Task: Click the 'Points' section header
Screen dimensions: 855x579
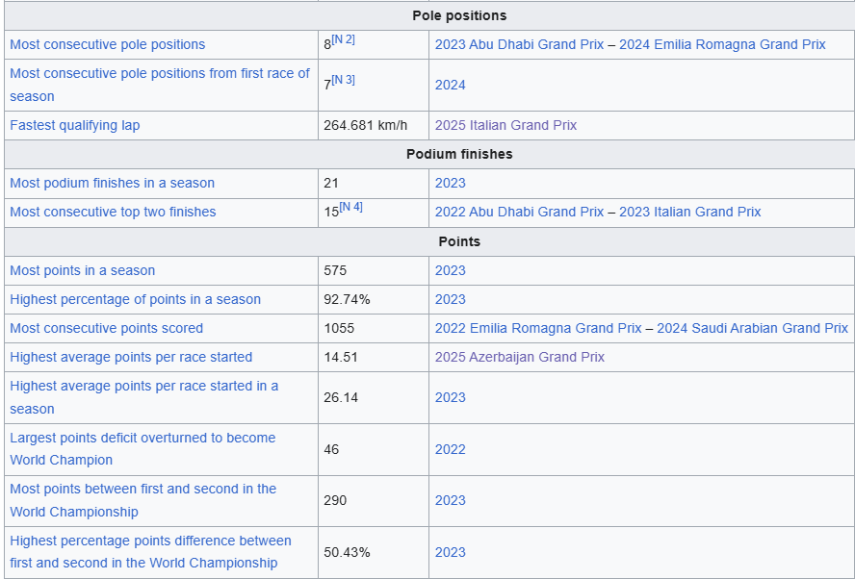Action: click(x=459, y=241)
